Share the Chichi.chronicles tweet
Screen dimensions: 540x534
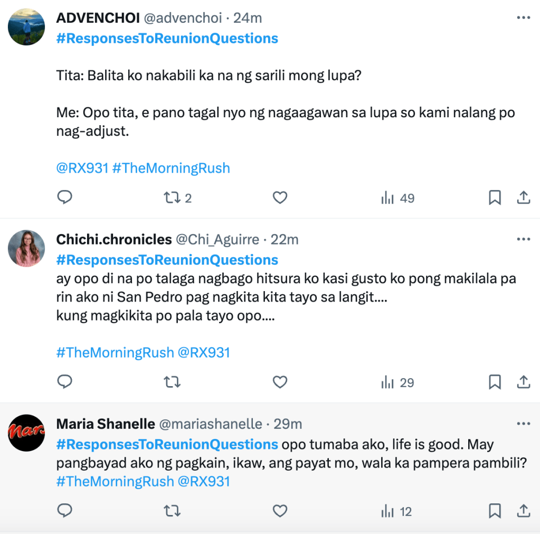click(523, 382)
